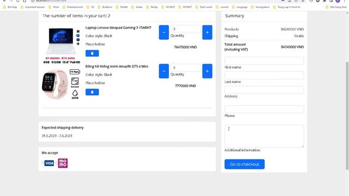Focus the Address field
The height and width of the screenshot is (196, 349).
(x=264, y=90)
